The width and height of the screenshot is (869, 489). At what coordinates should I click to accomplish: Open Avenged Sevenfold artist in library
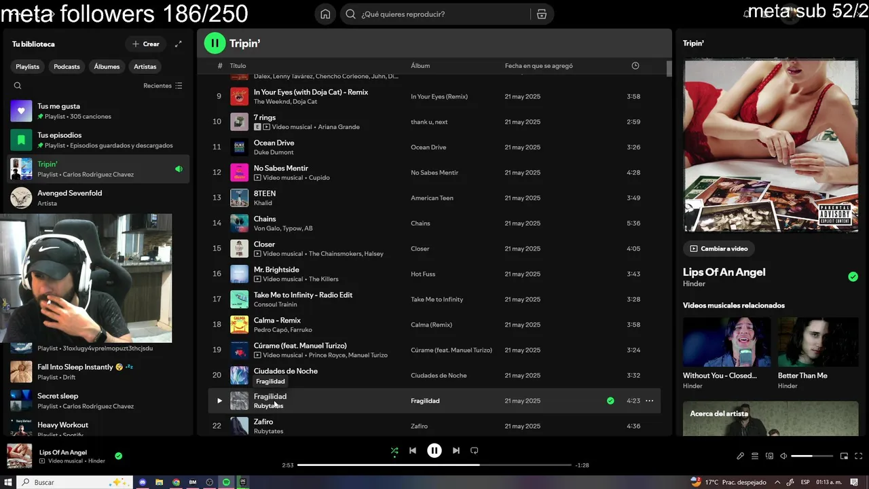click(x=99, y=198)
